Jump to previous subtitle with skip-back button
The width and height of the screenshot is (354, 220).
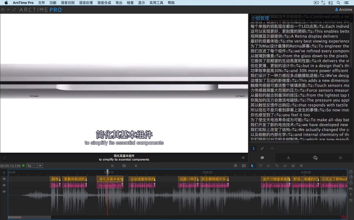tap(112, 166)
